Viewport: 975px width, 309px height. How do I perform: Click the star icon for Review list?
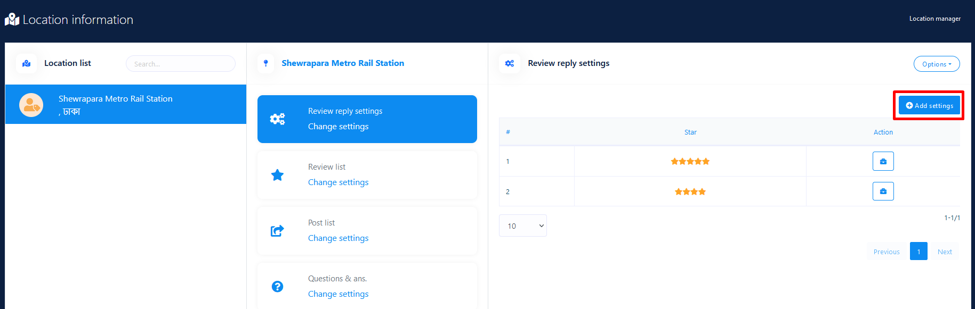tap(277, 175)
